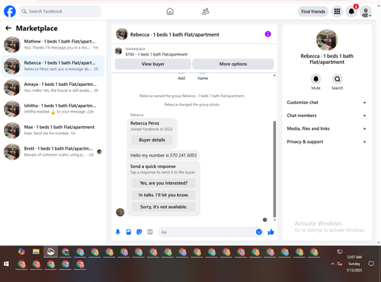The image size is (381, 282).
Task: Open Buyer details for Rebecca Pérez
Action: pyautogui.click(x=152, y=140)
